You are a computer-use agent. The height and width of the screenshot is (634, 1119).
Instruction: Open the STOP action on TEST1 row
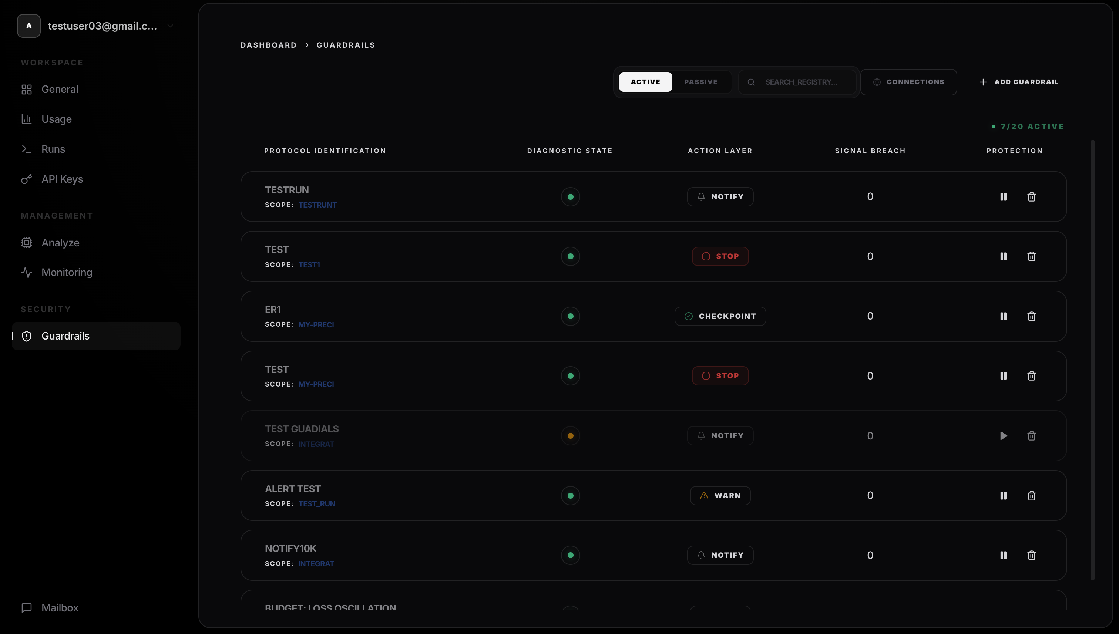pos(720,256)
